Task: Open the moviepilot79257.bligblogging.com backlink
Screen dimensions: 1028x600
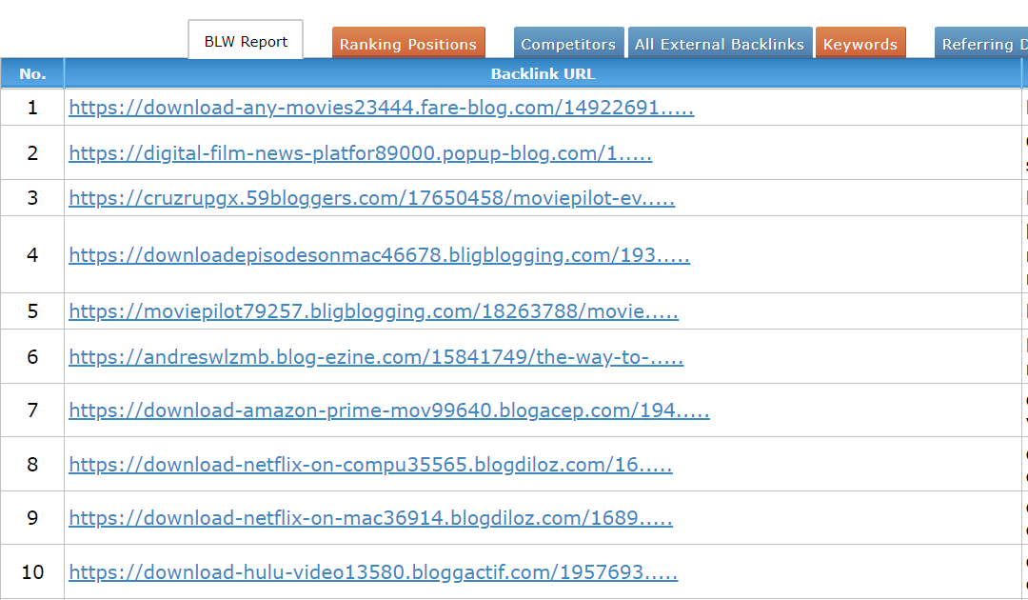Action: coord(374,311)
